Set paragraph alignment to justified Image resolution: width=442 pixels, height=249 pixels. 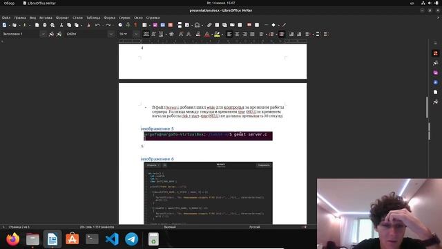(252, 34)
